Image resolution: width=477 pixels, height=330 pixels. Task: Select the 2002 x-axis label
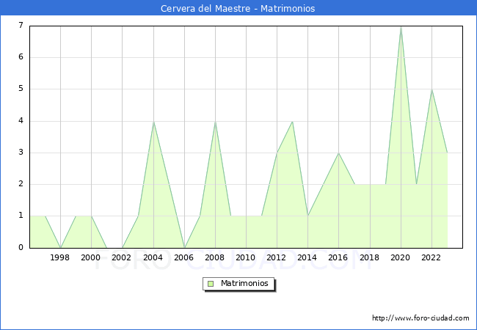tap(122, 257)
